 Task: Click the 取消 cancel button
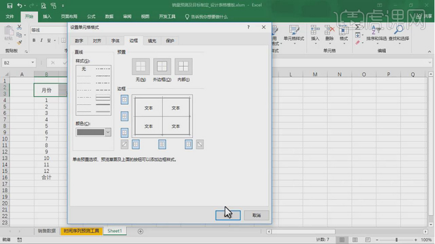tap(257, 215)
